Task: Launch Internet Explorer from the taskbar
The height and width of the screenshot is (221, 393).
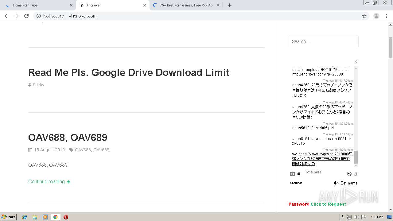Action: [25, 217]
